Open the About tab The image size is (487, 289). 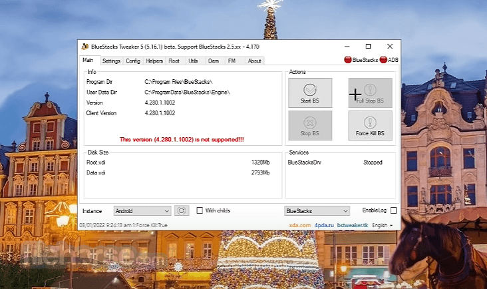254,61
